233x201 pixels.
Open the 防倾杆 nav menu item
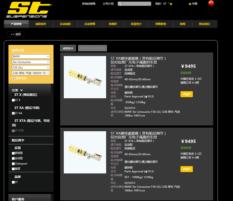click(113, 24)
